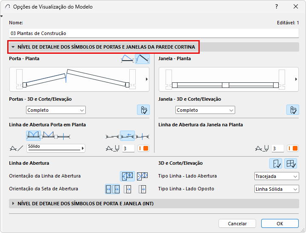Open door opening line pen color swatch
Image resolution: width=306 pixels, height=233 pixels.
coord(143,149)
